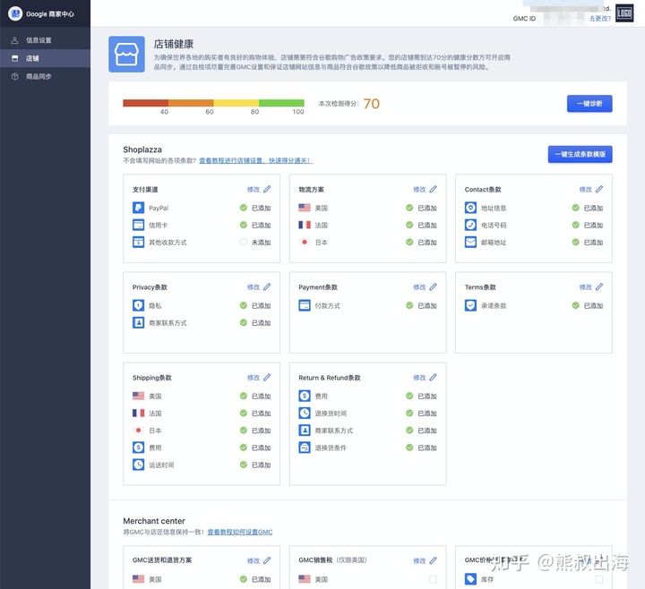This screenshot has height=589, width=645.
Task: Click the 退换货时间 clock icon
Action: [305, 413]
